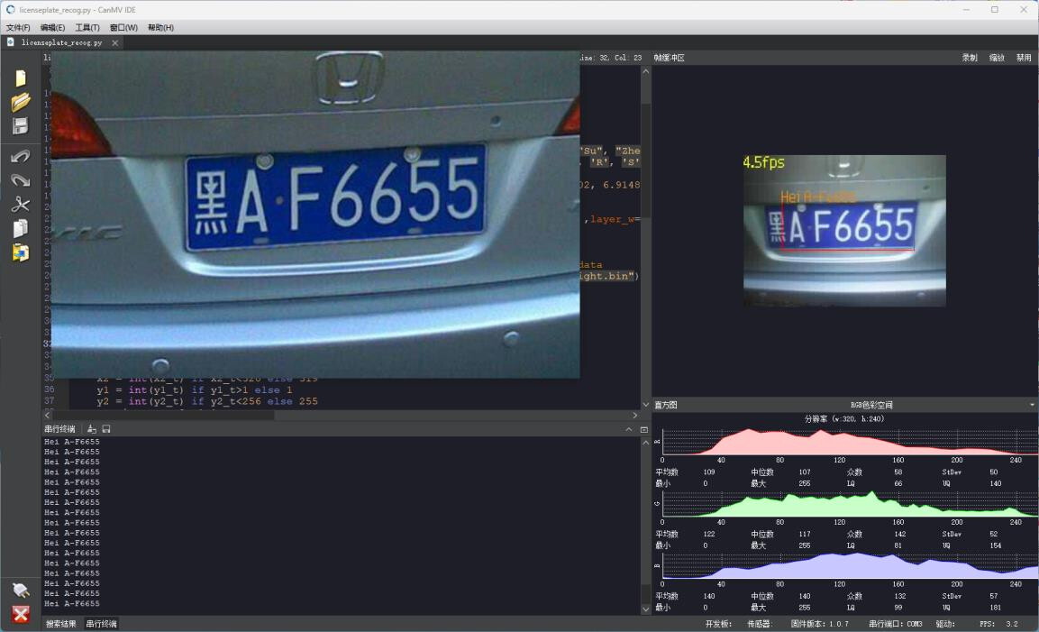Click the CanMV IDE title bar app icon
Screen dimensions: 1039x632
tap(11, 9)
